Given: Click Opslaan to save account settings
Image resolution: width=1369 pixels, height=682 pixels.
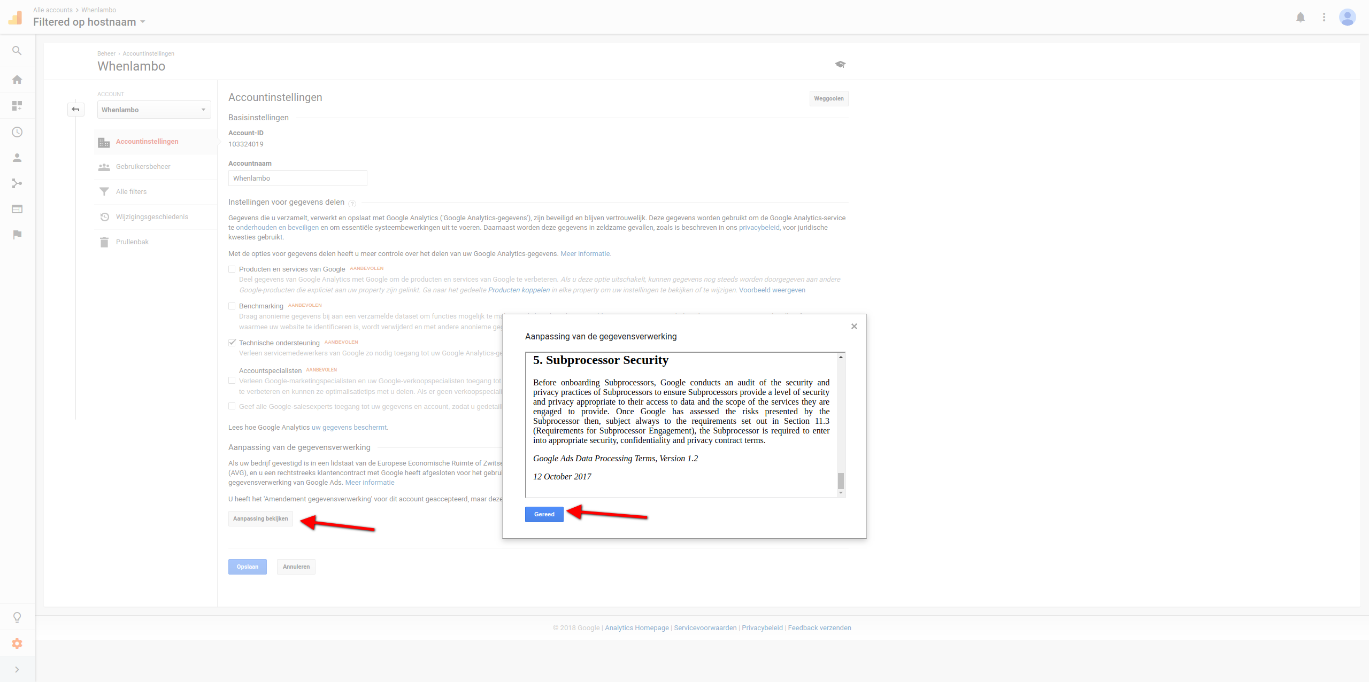Looking at the screenshot, I should pyautogui.click(x=247, y=567).
